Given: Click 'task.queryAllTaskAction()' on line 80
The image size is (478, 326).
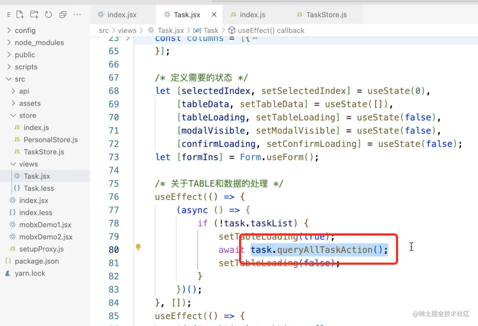Looking at the screenshot, I should [317, 250].
